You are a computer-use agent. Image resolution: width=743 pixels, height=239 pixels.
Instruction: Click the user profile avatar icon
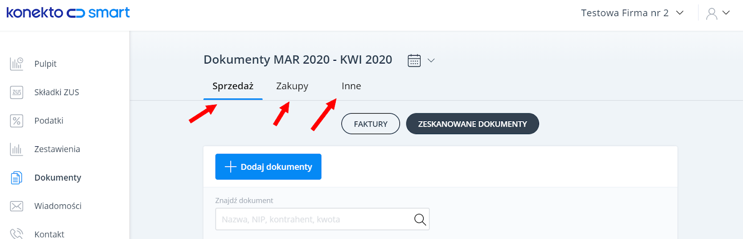click(x=711, y=13)
